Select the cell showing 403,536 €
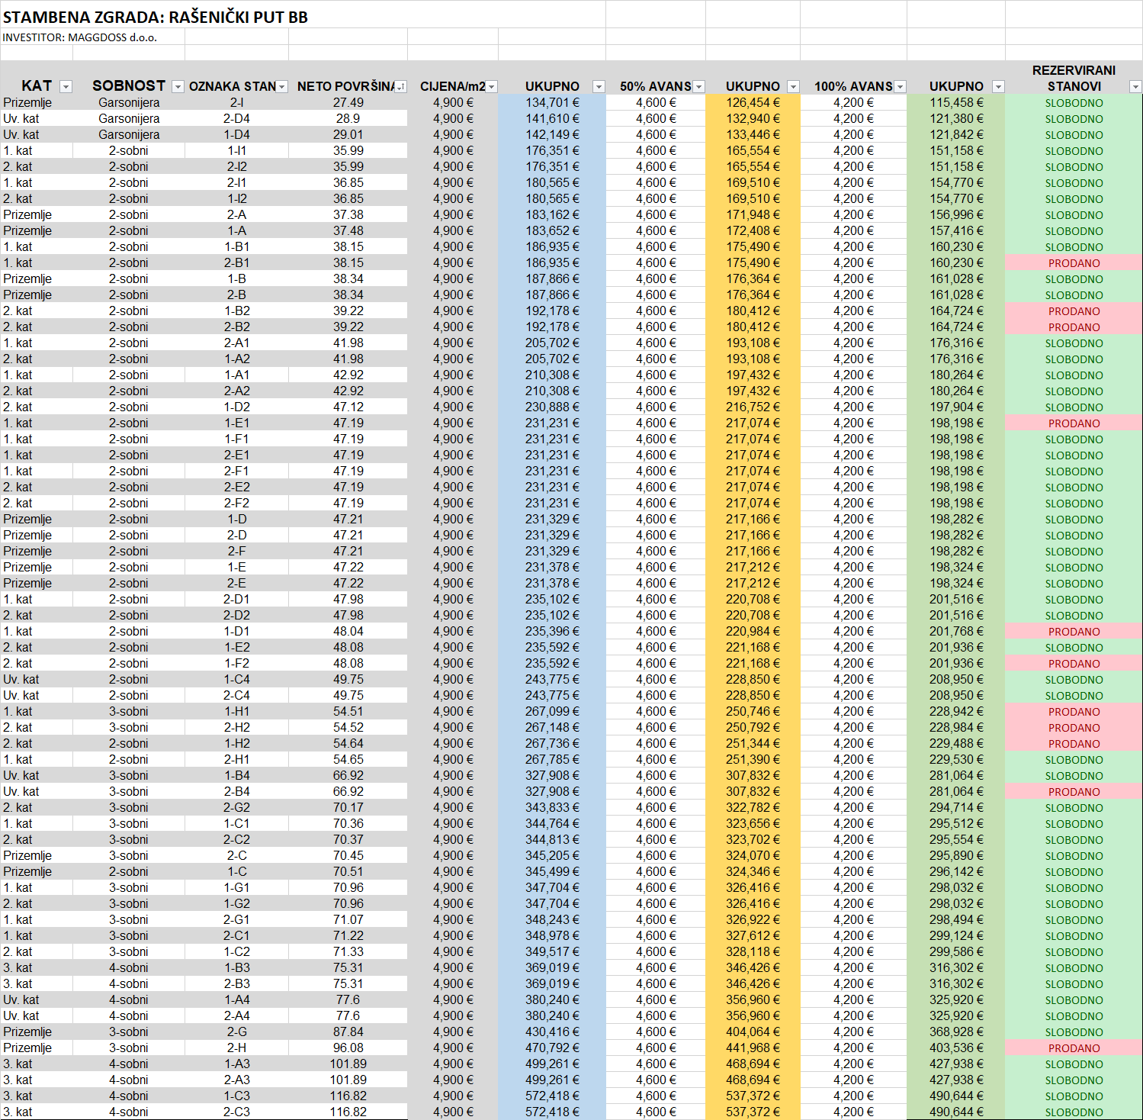 pyautogui.click(x=956, y=1048)
